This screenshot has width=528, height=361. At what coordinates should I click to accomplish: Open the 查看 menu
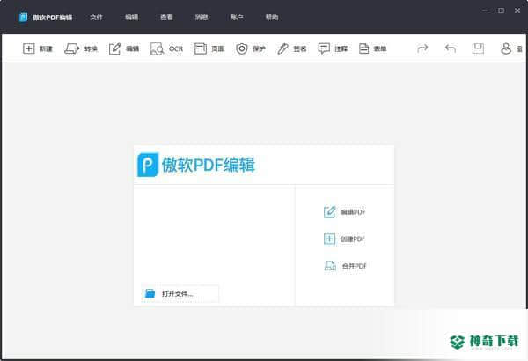point(166,18)
